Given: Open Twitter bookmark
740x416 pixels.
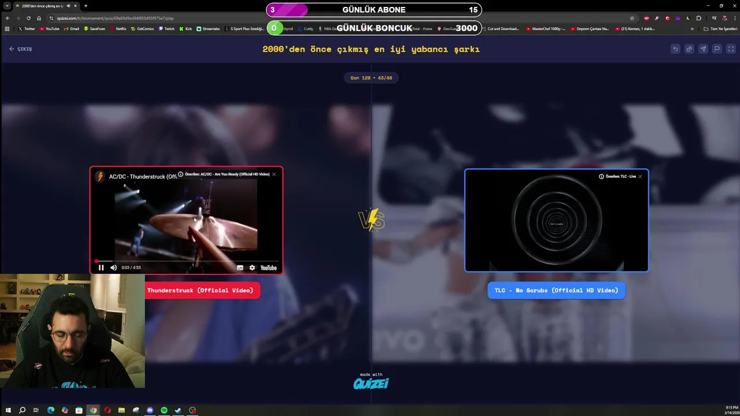Looking at the screenshot, I should click(x=27, y=29).
